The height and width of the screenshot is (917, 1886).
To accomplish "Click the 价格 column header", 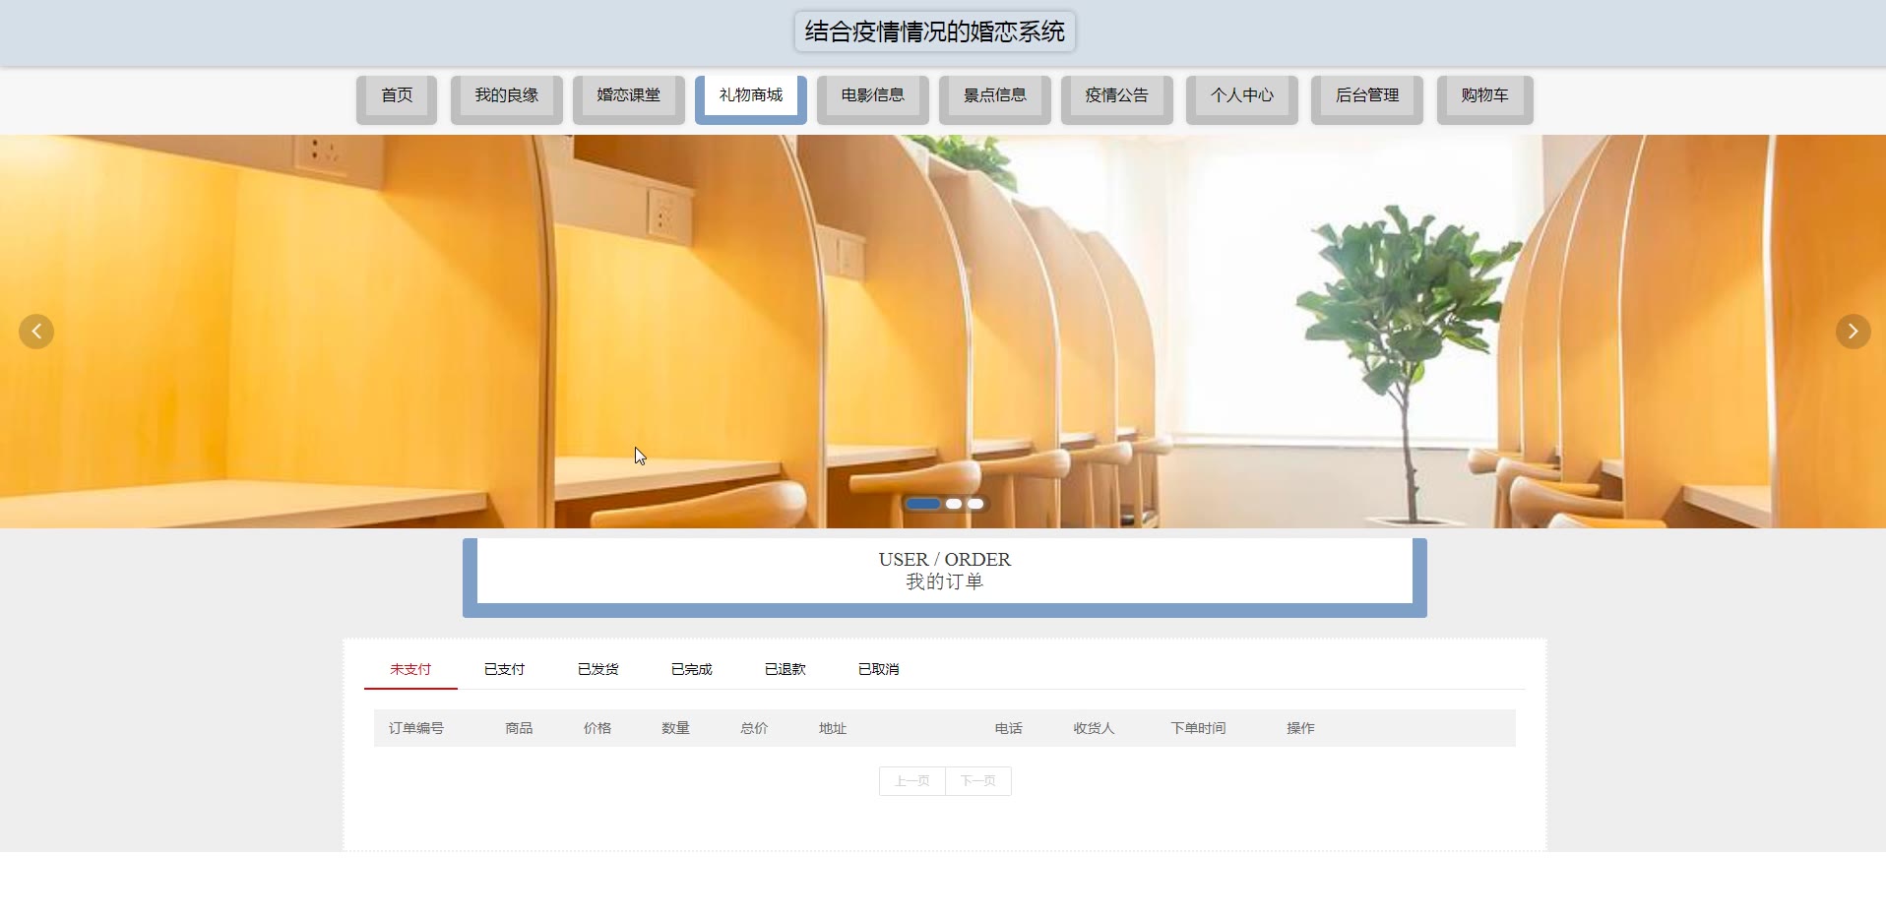I will click(597, 728).
